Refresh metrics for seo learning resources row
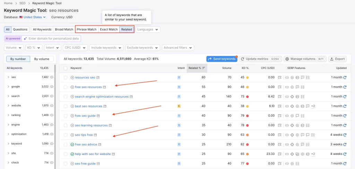The height and width of the screenshot is (169, 355). (x=345, y=125)
